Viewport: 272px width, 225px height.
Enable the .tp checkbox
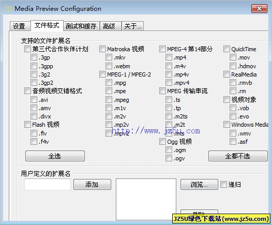coord(169,108)
